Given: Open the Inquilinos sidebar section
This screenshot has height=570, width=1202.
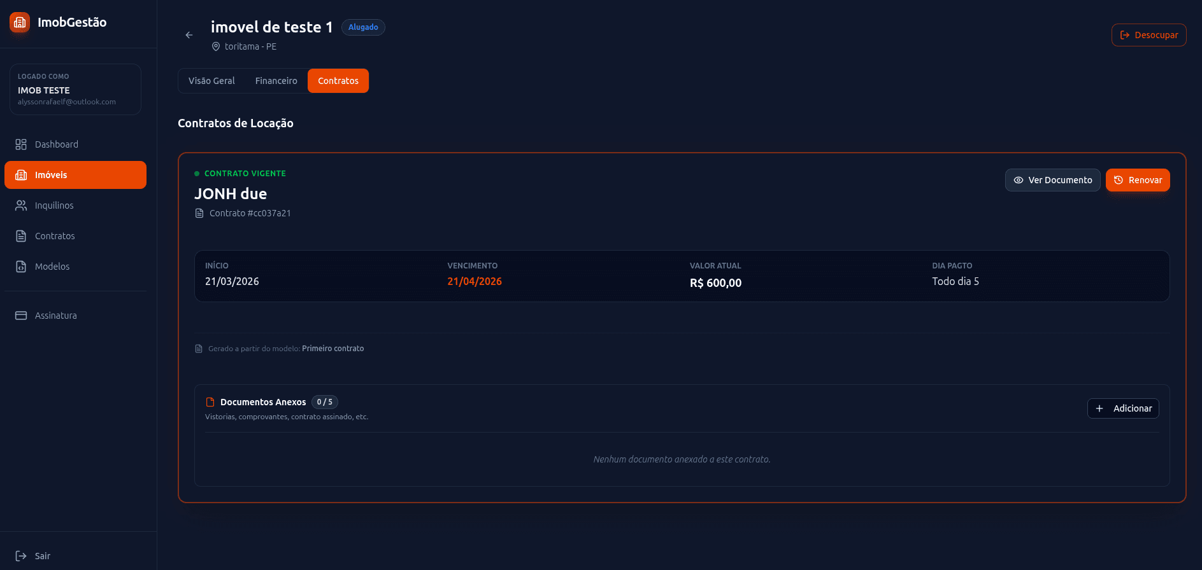Looking at the screenshot, I should point(54,205).
